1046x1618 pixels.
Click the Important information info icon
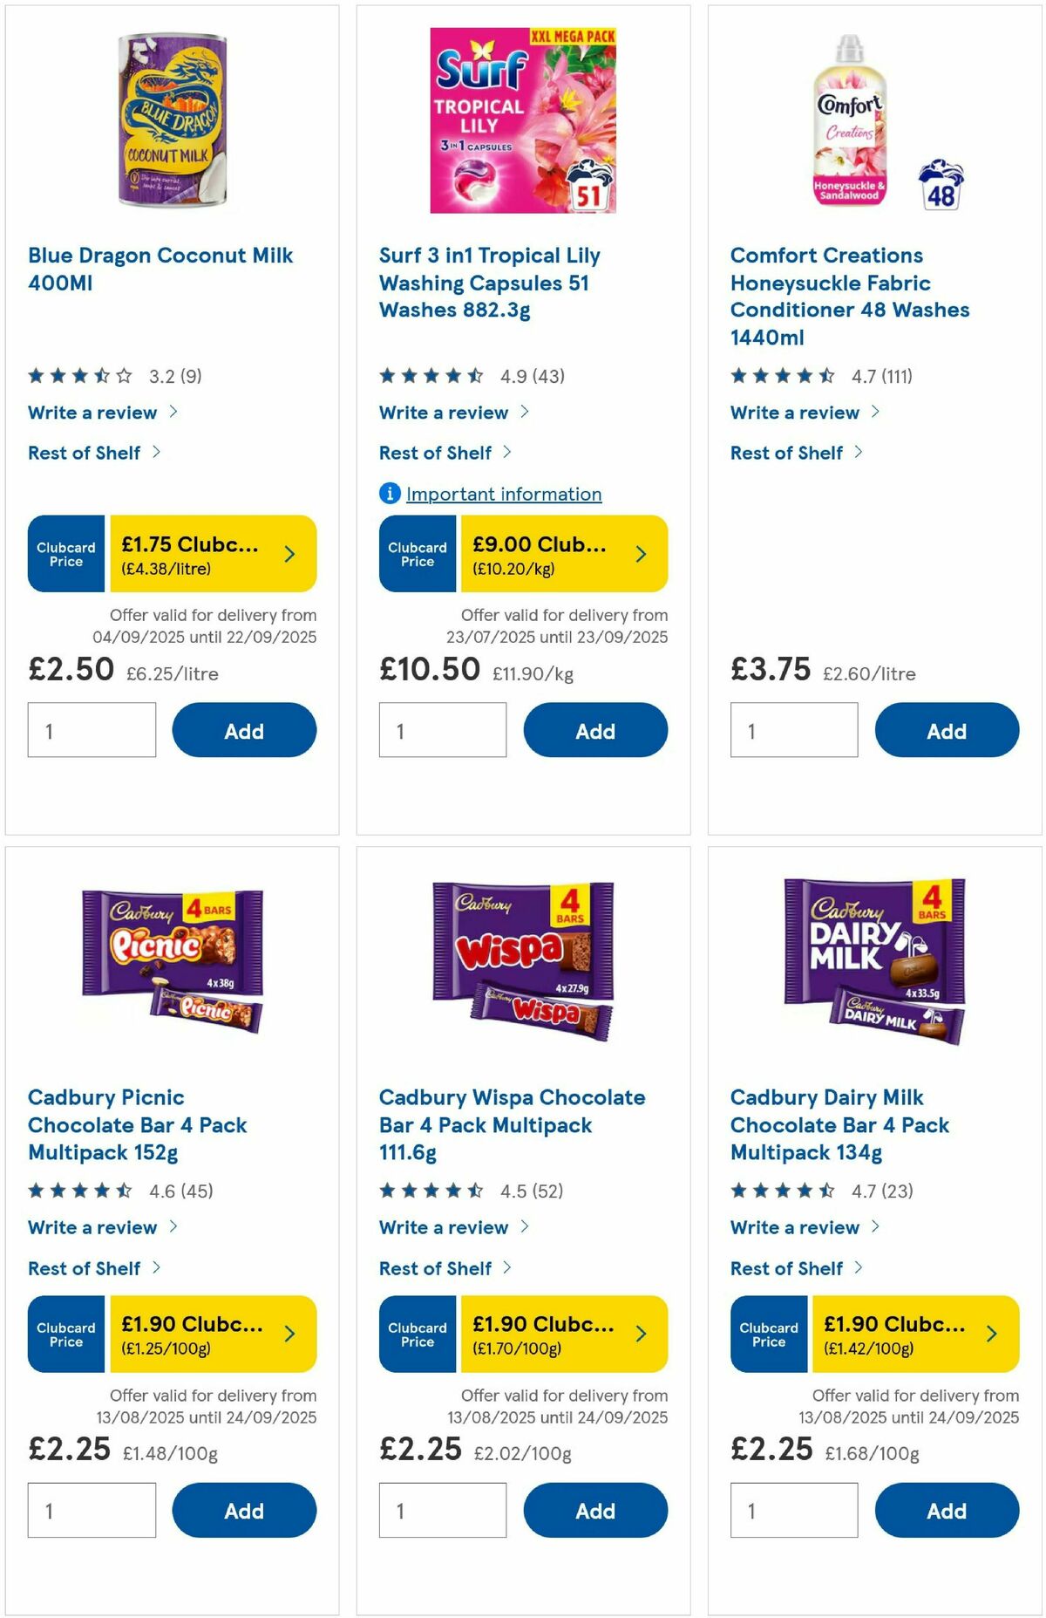point(387,494)
